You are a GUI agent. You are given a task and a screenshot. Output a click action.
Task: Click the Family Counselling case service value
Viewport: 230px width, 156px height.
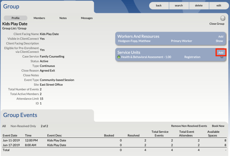click(52, 56)
